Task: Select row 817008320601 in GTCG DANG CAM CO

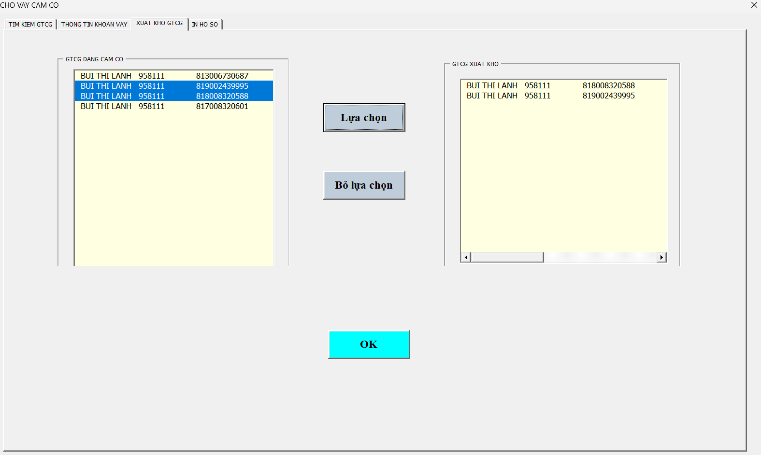Action: click(174, 106)
